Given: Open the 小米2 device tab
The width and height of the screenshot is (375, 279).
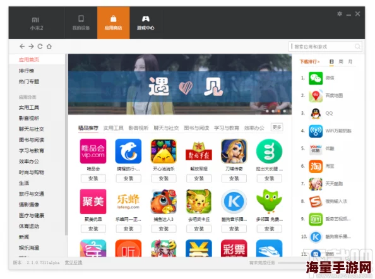Looking at the screenshot, I should 37,23.
